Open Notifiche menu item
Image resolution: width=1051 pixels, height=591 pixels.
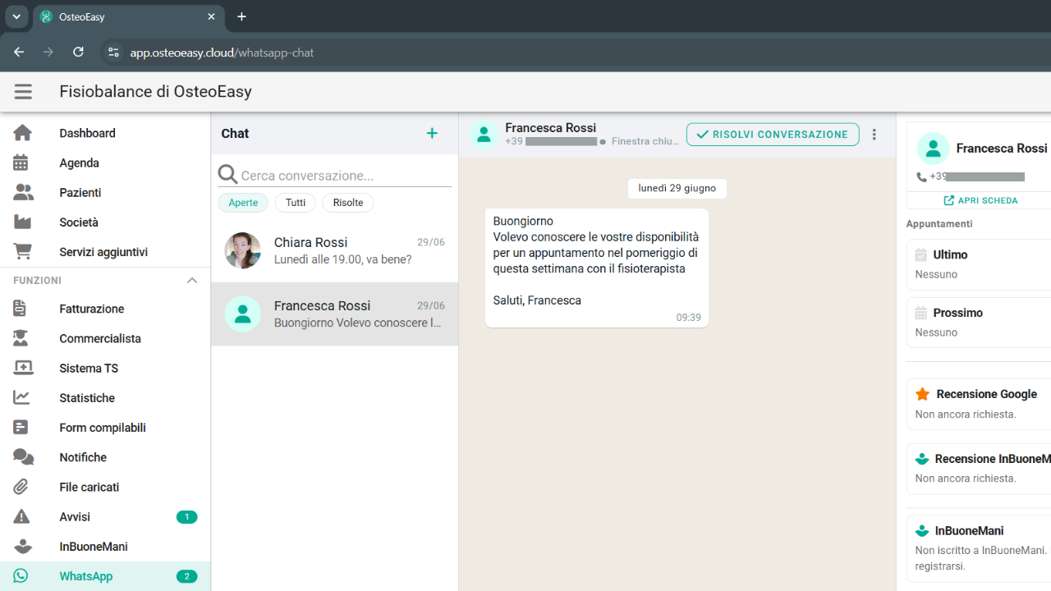105,457
